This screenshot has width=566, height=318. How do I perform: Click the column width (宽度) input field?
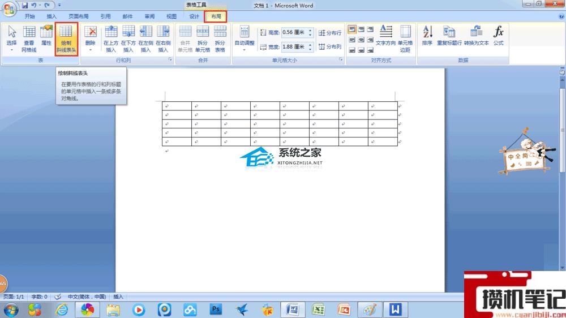pos(294,47)
